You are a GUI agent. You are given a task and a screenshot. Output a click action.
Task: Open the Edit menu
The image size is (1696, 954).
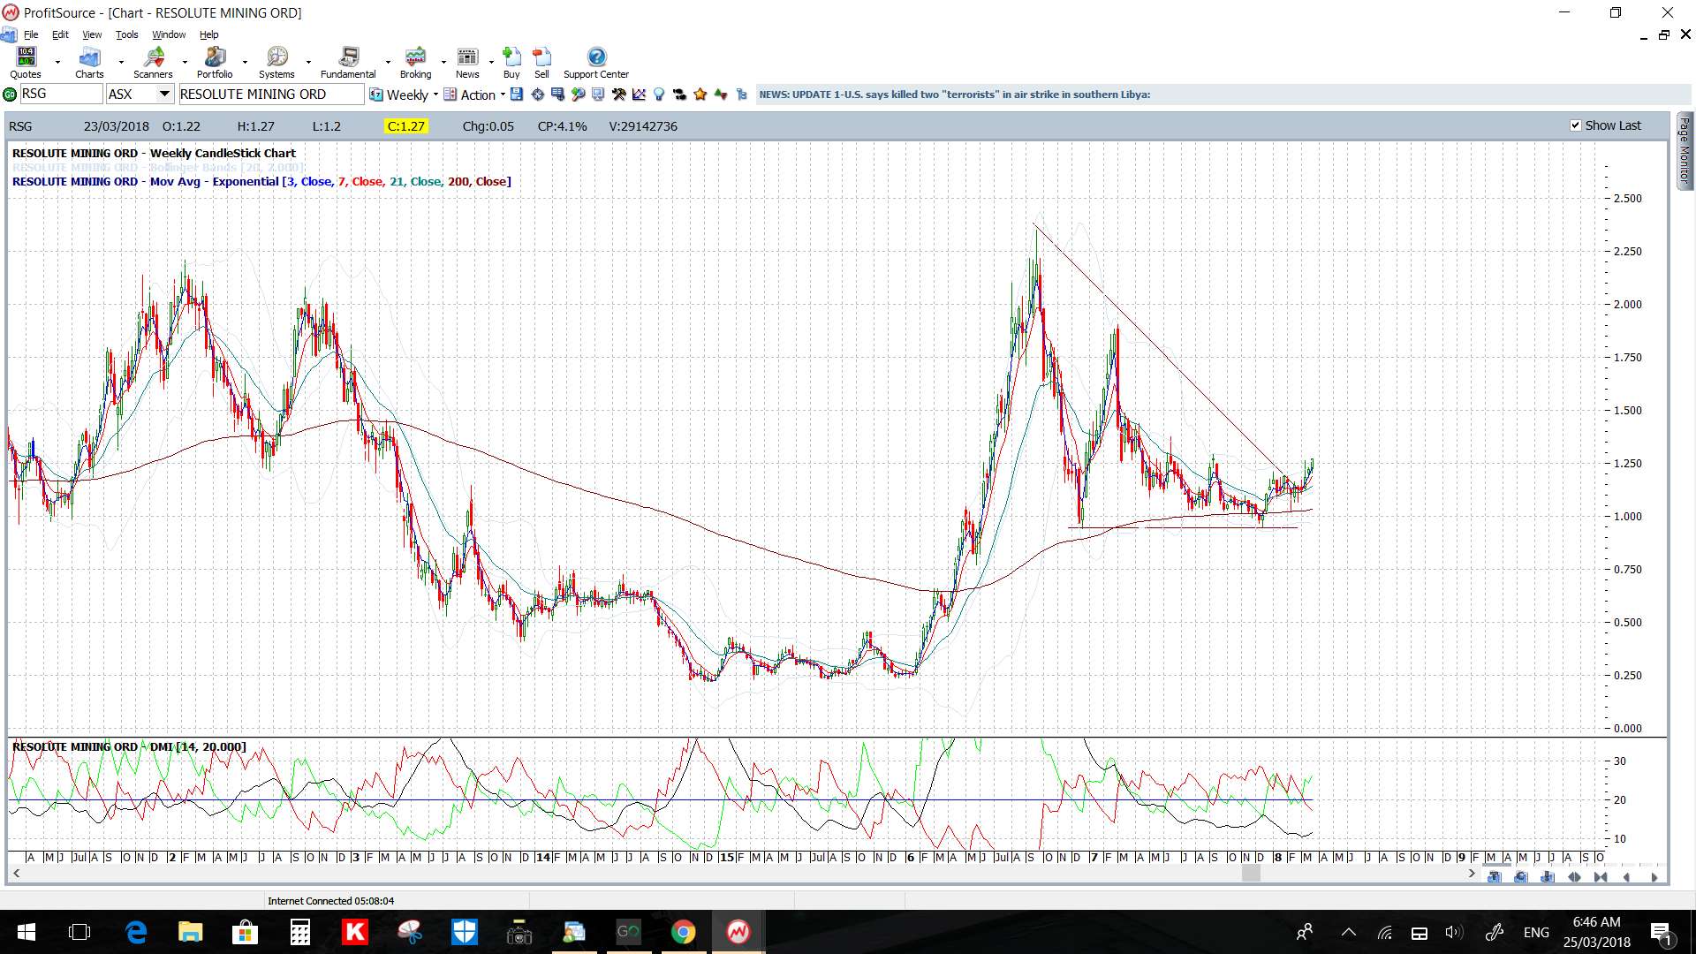[x=60, y=34]
